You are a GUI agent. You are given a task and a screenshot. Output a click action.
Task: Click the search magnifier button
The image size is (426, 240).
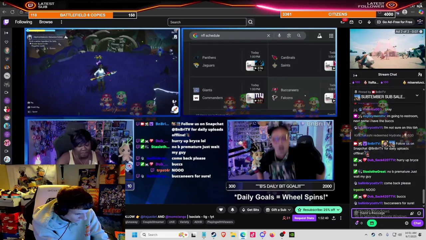[250, 22]
